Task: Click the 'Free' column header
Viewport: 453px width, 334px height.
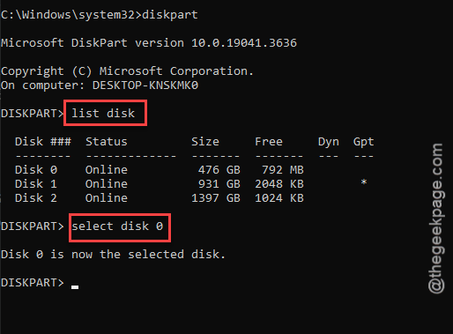Action: [x=269, y=142]
